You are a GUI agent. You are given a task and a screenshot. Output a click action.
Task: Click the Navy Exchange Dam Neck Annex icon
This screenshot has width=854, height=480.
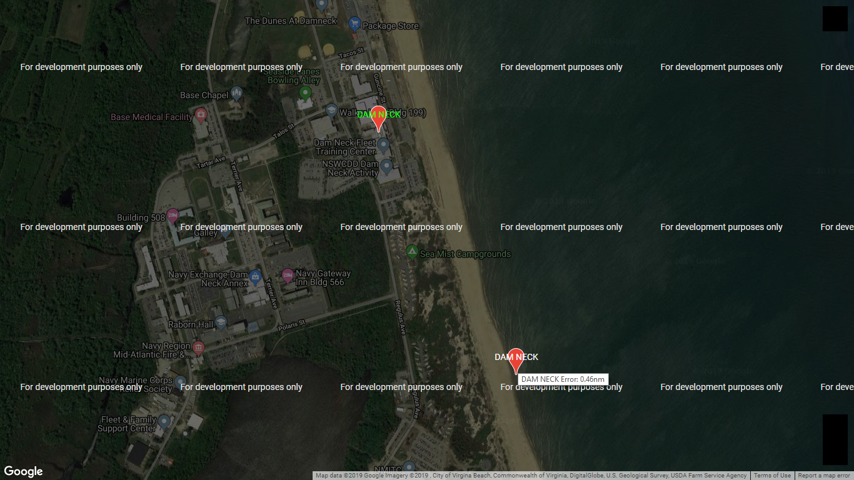(x=255, y=276)
